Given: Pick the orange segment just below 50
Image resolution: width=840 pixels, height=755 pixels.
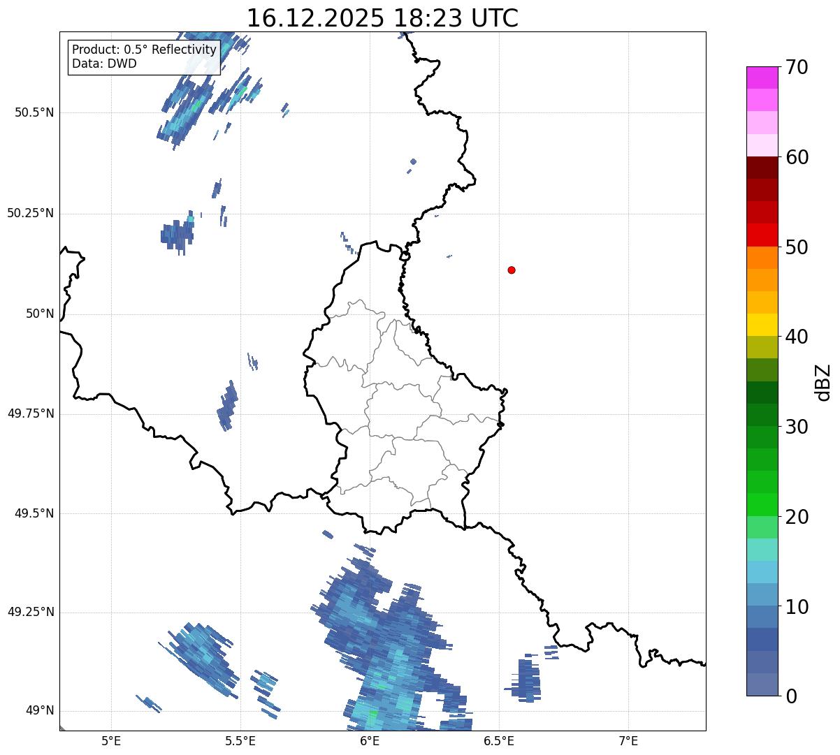Looking at the screenshot, I should [x=762, y=258].
